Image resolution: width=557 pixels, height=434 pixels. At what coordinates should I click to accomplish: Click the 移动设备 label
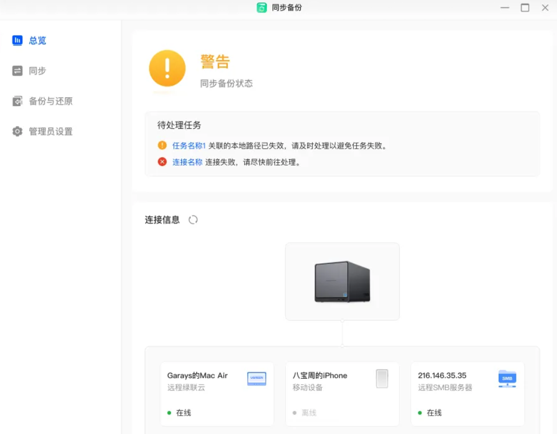tap(307, 387)
